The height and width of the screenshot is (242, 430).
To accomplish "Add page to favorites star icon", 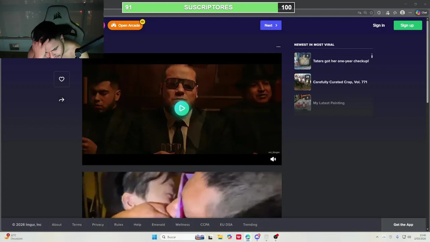I will point(371,13).
